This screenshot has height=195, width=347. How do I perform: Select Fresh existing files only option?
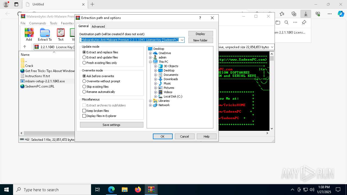click(x=100, y=63)
